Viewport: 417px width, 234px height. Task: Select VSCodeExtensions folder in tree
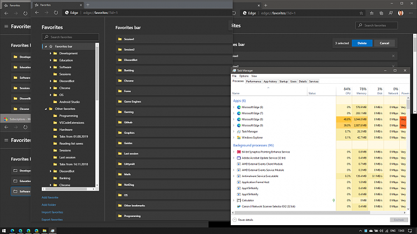72,123
